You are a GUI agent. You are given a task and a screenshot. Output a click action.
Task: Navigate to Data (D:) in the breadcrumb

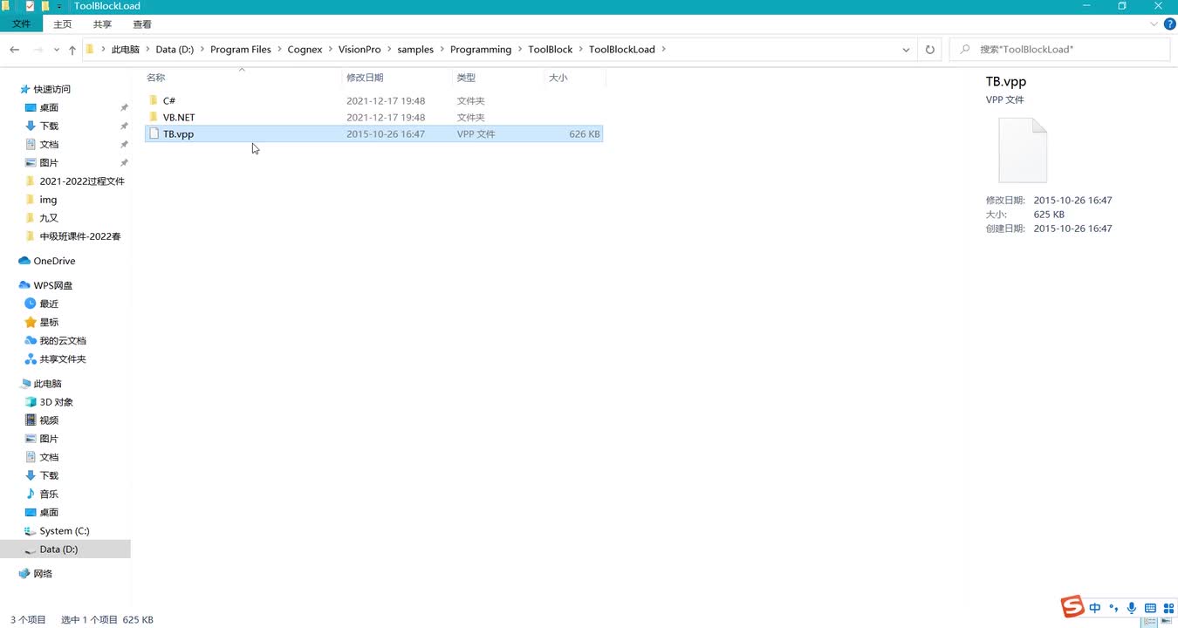pyautogui.click(x=175, y=50)
